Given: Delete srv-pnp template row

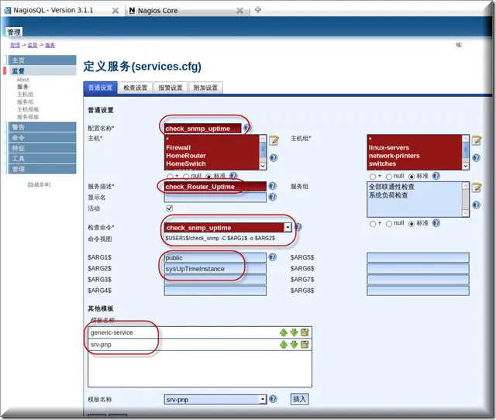Looking at the screenshot, I should click(305, 344).
